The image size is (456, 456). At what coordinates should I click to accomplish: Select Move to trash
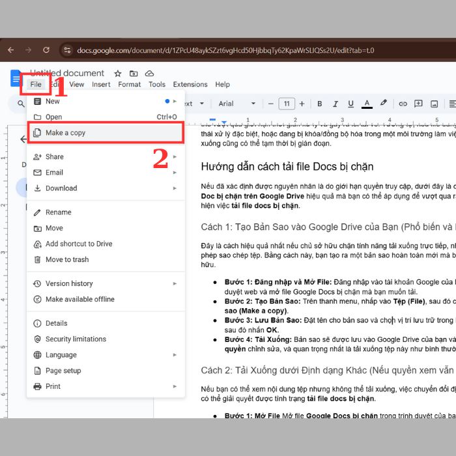pos(106,259)
